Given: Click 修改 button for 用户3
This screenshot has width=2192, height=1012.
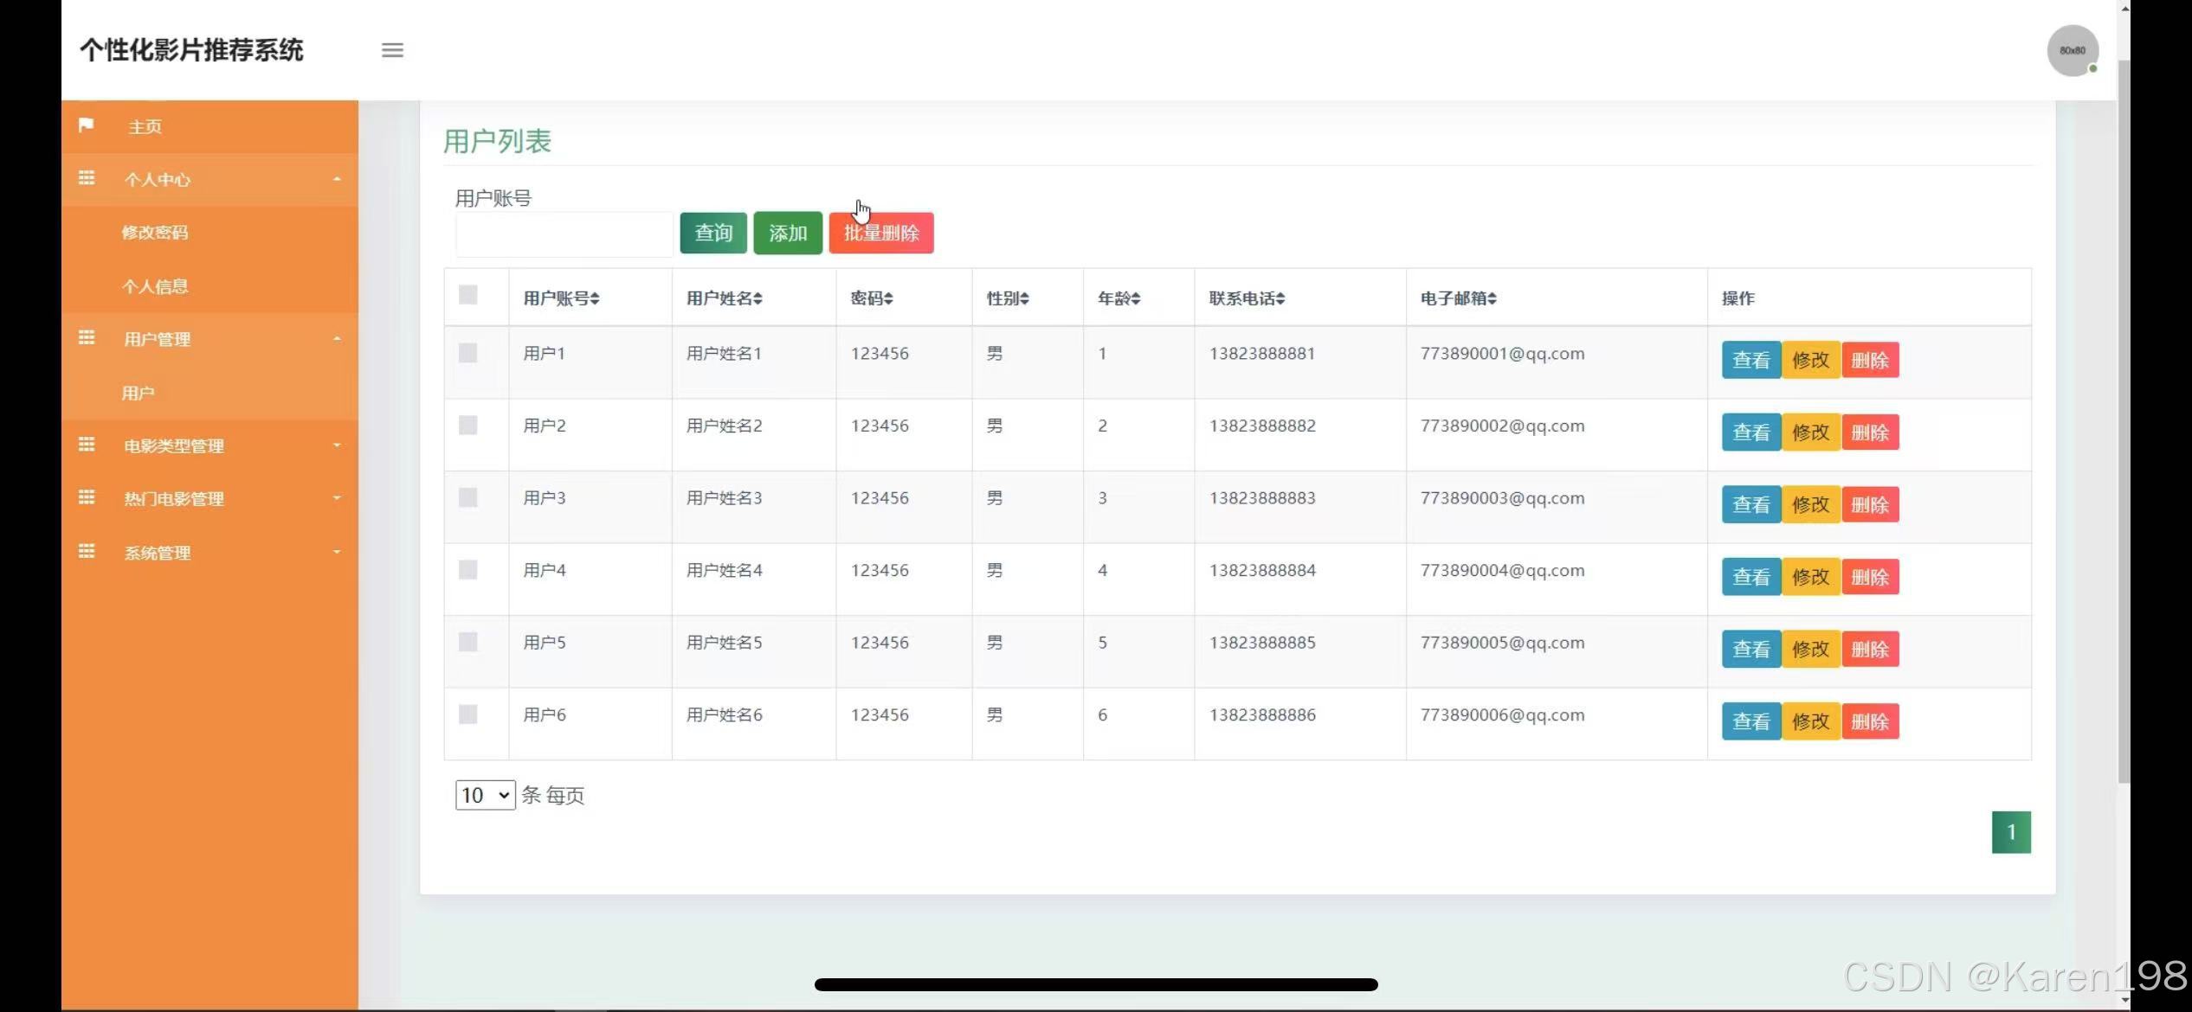Looking at the screenshot, I should tap(1810, 505).
